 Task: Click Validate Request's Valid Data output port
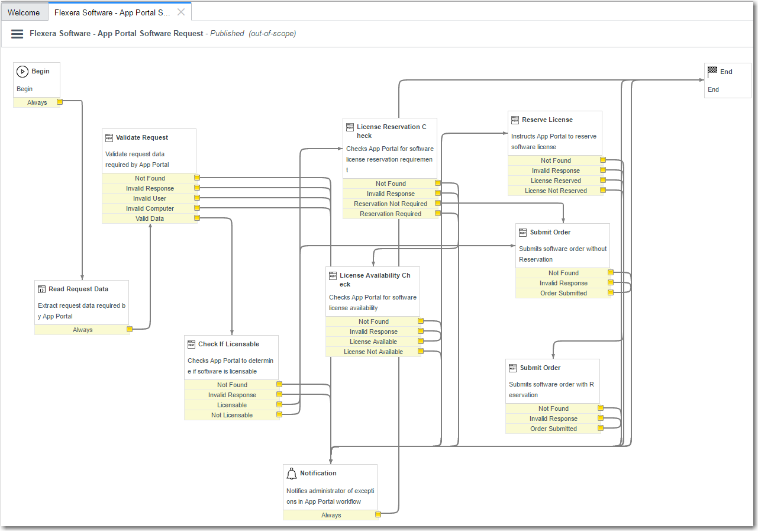[x=197, y=218]
